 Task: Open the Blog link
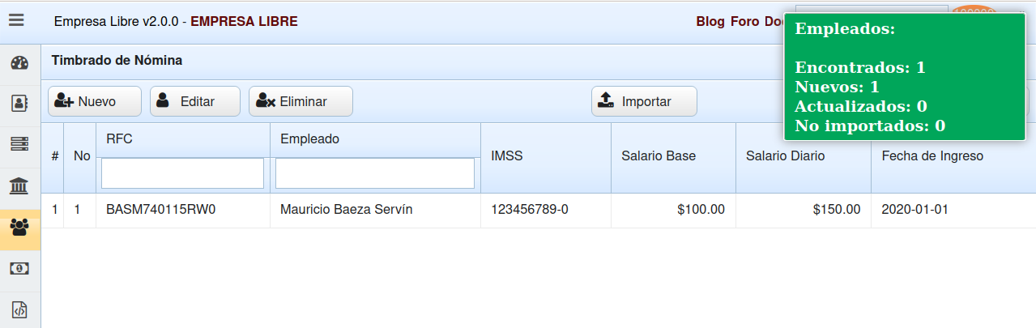tap(710, 22)
